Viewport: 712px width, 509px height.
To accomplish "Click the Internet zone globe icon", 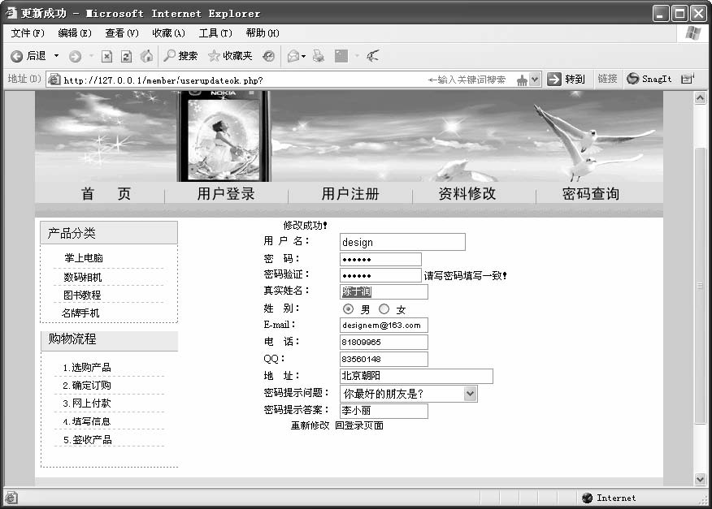I will pos(587,498).
